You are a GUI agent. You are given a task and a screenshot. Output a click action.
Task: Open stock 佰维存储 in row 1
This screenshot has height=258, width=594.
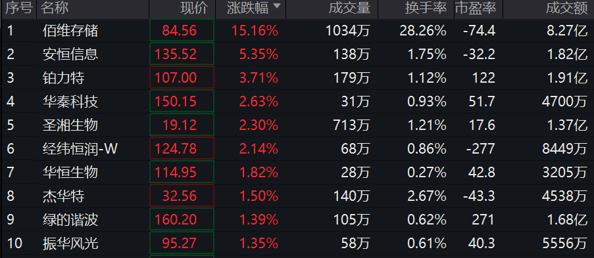click(70, 31)
